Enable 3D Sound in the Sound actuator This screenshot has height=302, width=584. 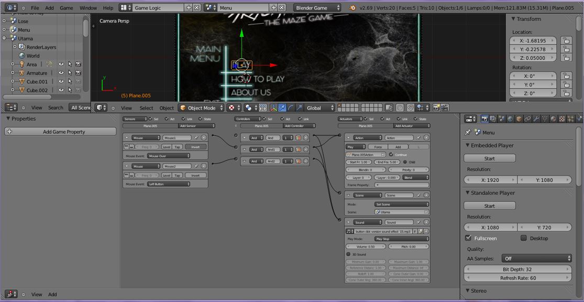pyautogui.click(x=349, y=254)
